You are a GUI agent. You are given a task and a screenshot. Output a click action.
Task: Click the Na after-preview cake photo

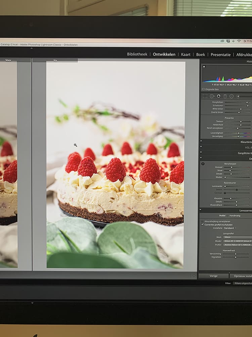point(115,165)
